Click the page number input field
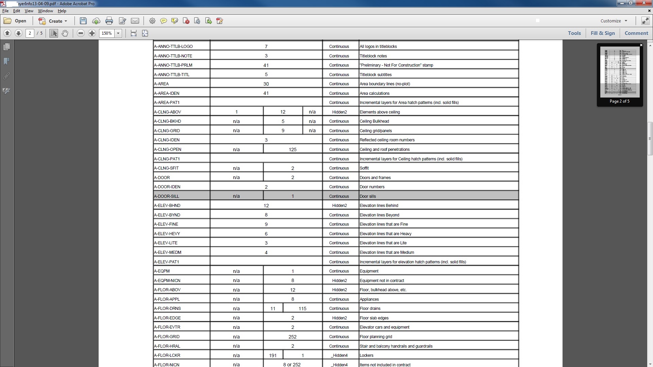 [30, 33]
